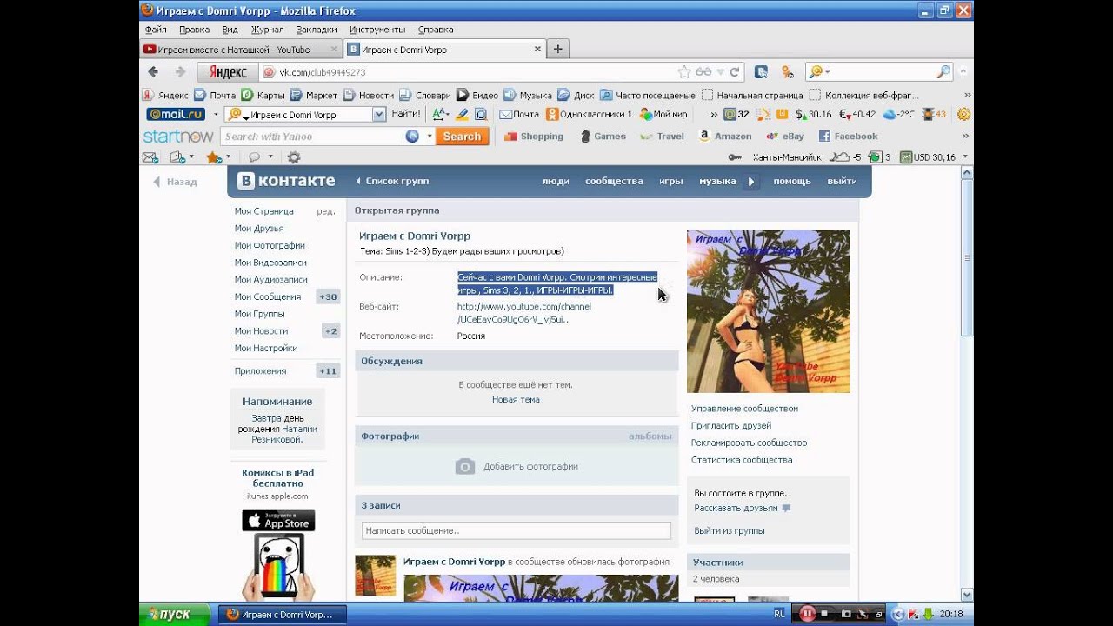This screenshot has width=1113, height=626.
Task: Click the RL language indicator in the taskbar
Action: pyautogui.click(x=780, y=615)
